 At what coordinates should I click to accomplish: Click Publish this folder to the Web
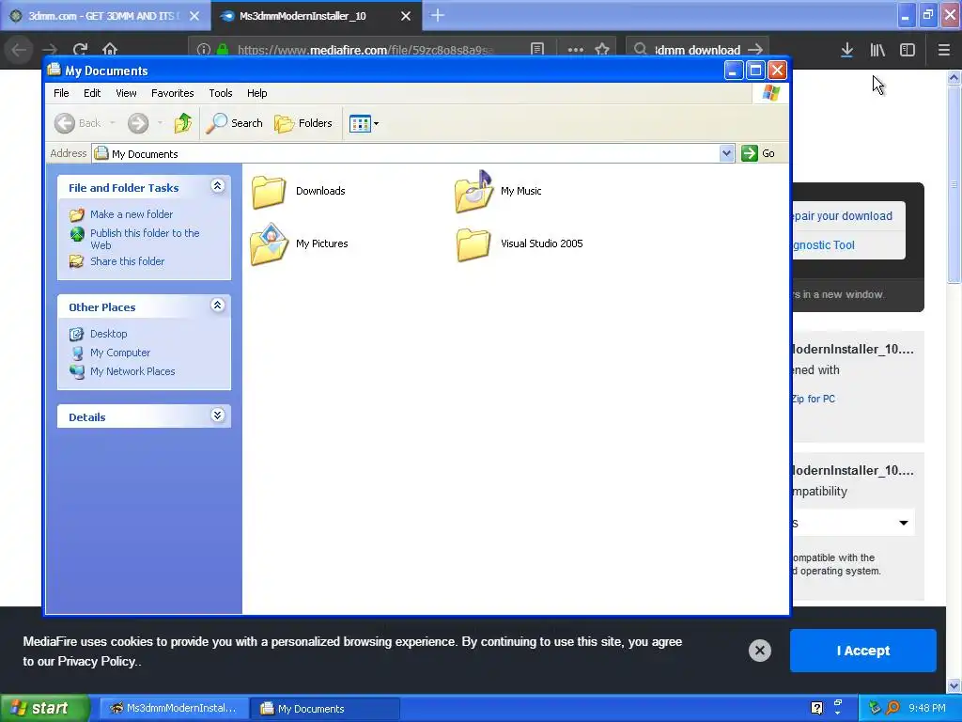(x=145, y=239)
